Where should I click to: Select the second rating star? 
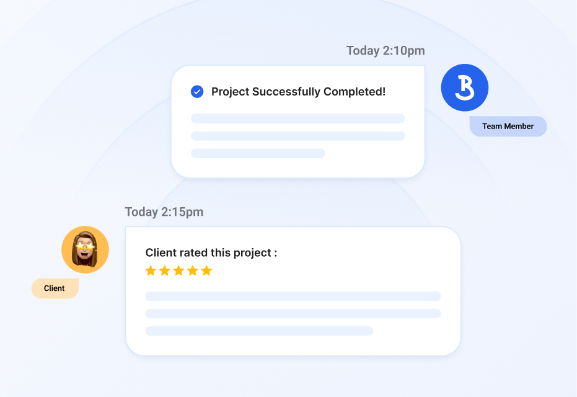[x=165, y=270]
